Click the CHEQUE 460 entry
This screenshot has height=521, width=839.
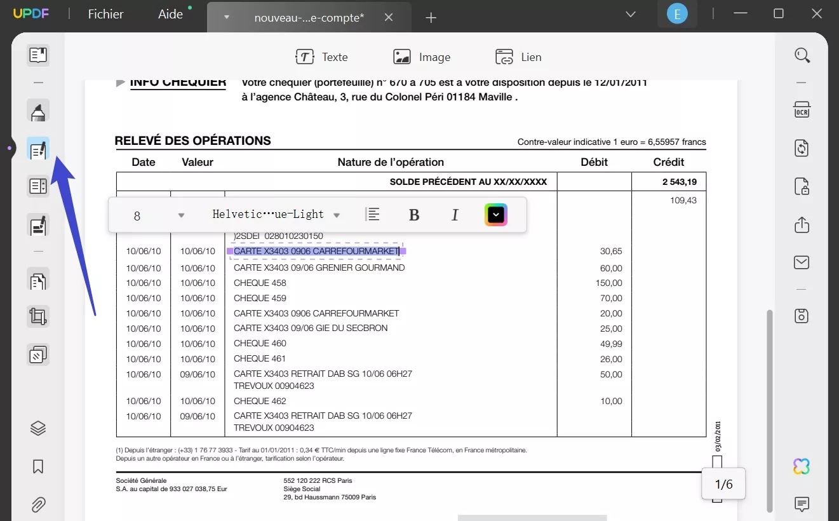(x=260, y=343)
